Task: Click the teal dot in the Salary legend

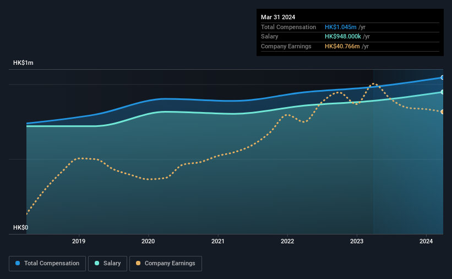Action: (97, 263)
